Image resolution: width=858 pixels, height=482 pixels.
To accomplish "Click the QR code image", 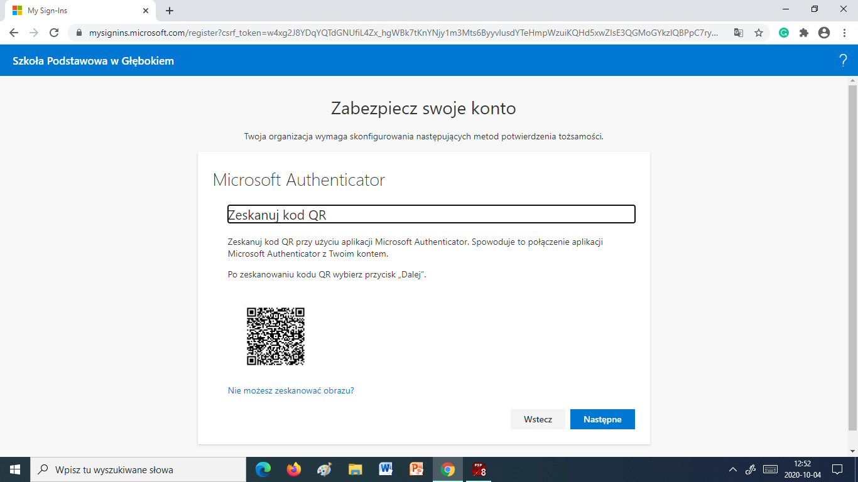I will [275, 336].
